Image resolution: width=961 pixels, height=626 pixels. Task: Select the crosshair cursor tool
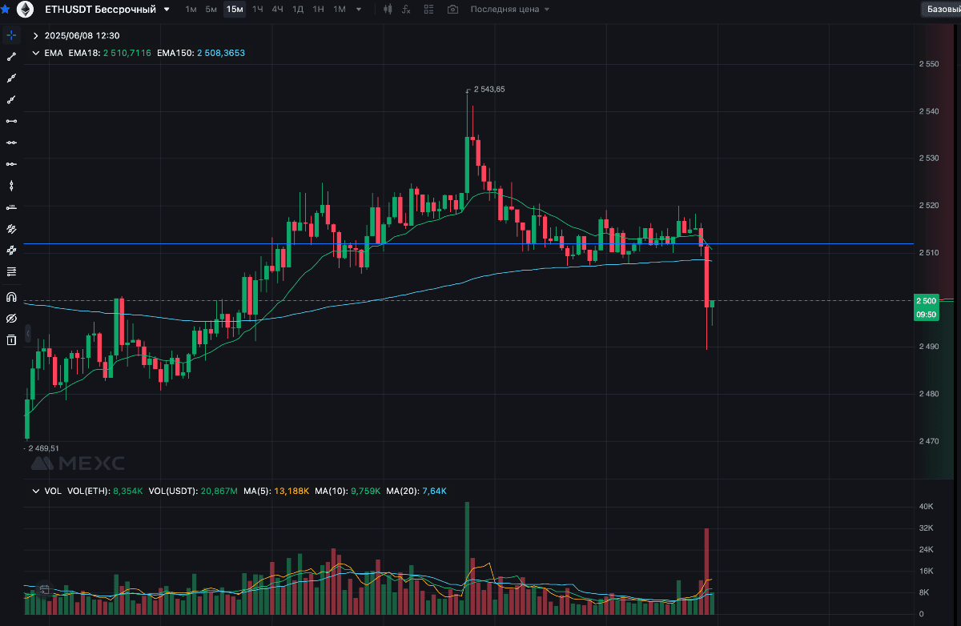click(11, 35)
